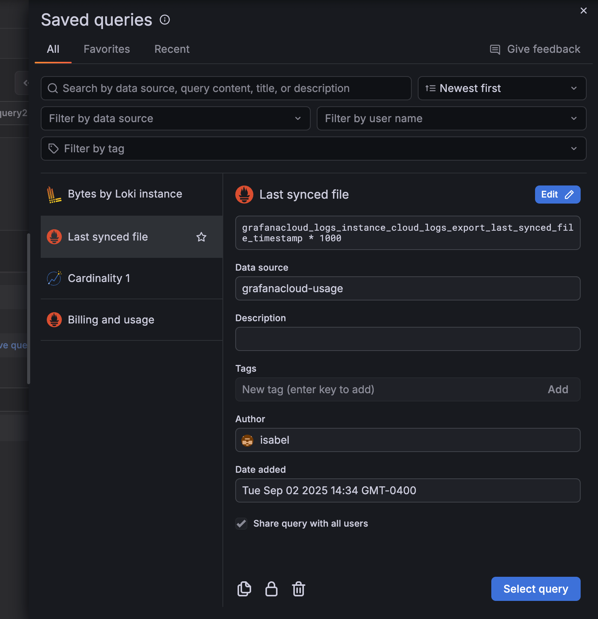This screenshot has height=619, width=598.
Task: Click the info icon beside Saved queries
Action: [x=165, y=20]
